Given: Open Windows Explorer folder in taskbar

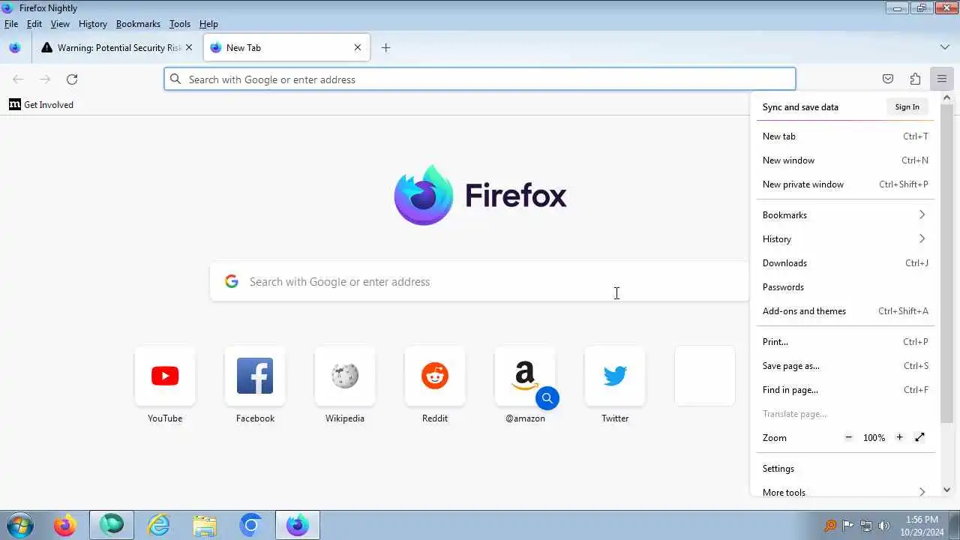Looking at the screenshot, I should point(204,526).
